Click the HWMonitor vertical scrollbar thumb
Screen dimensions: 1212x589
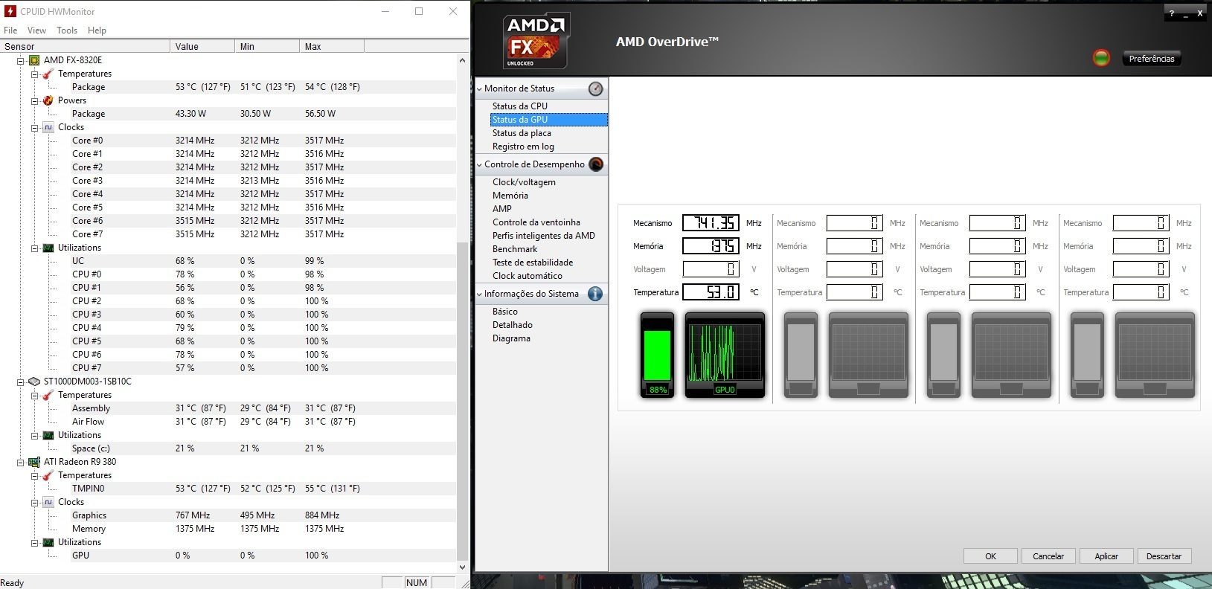click(462, 402)
